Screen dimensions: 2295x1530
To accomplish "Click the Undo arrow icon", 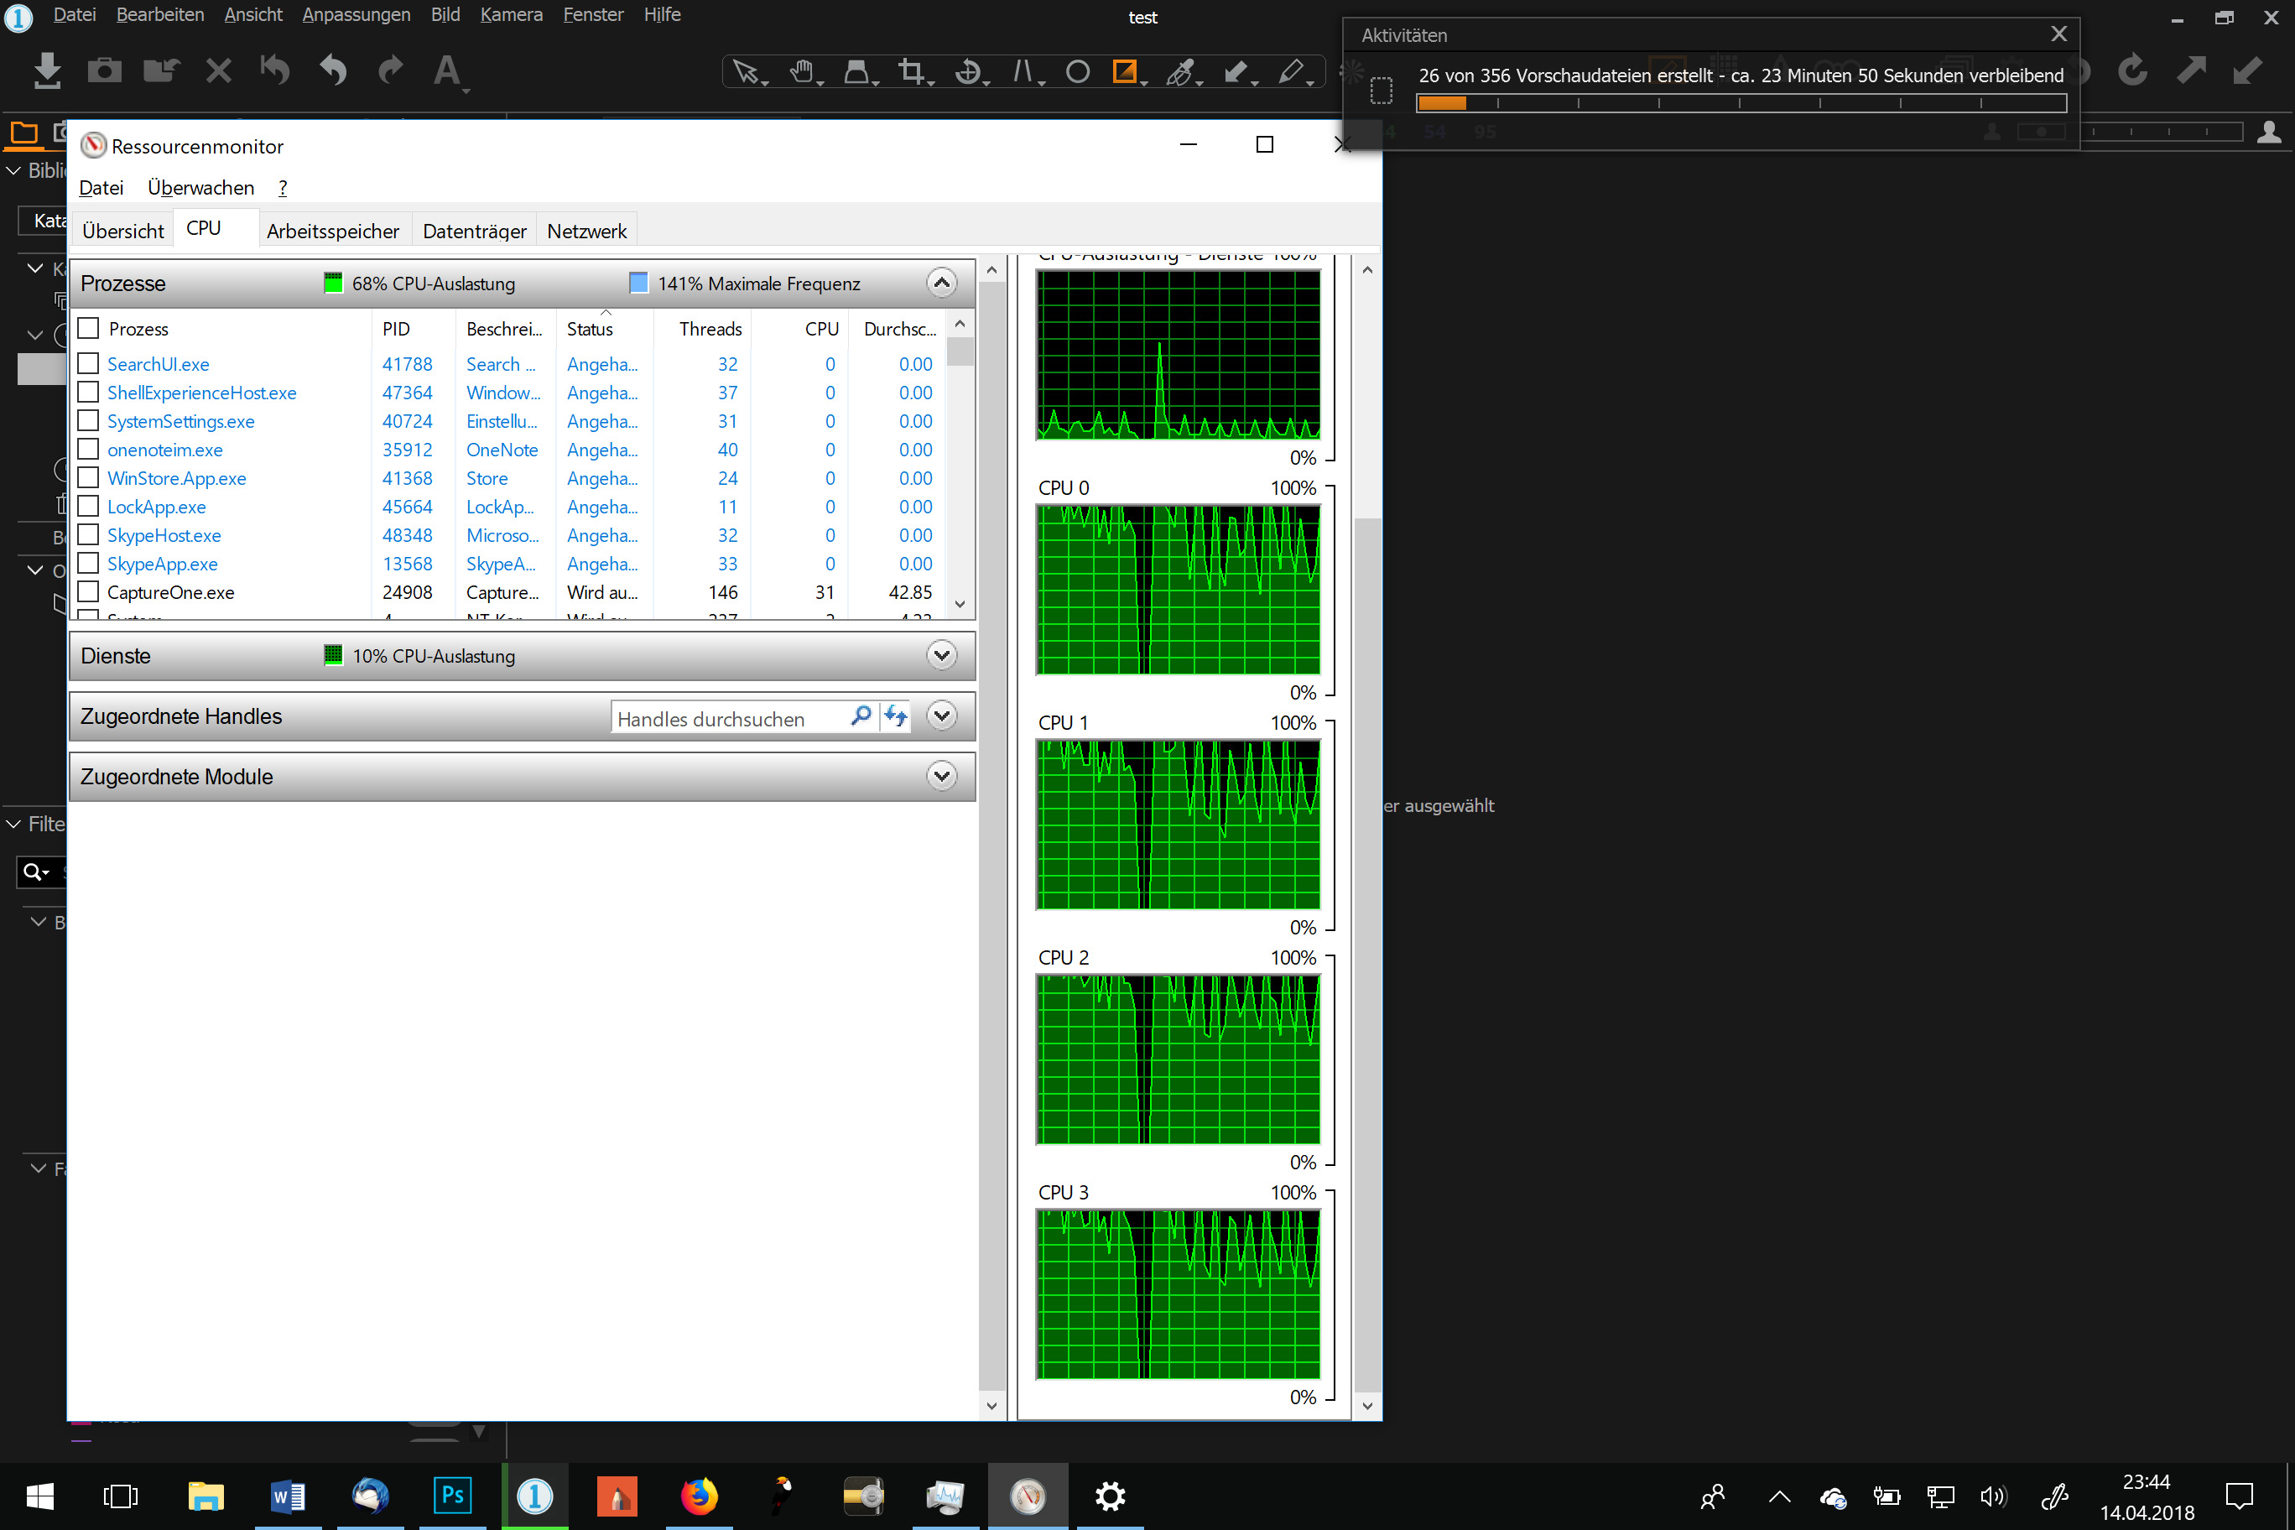I will click(333, 71).
